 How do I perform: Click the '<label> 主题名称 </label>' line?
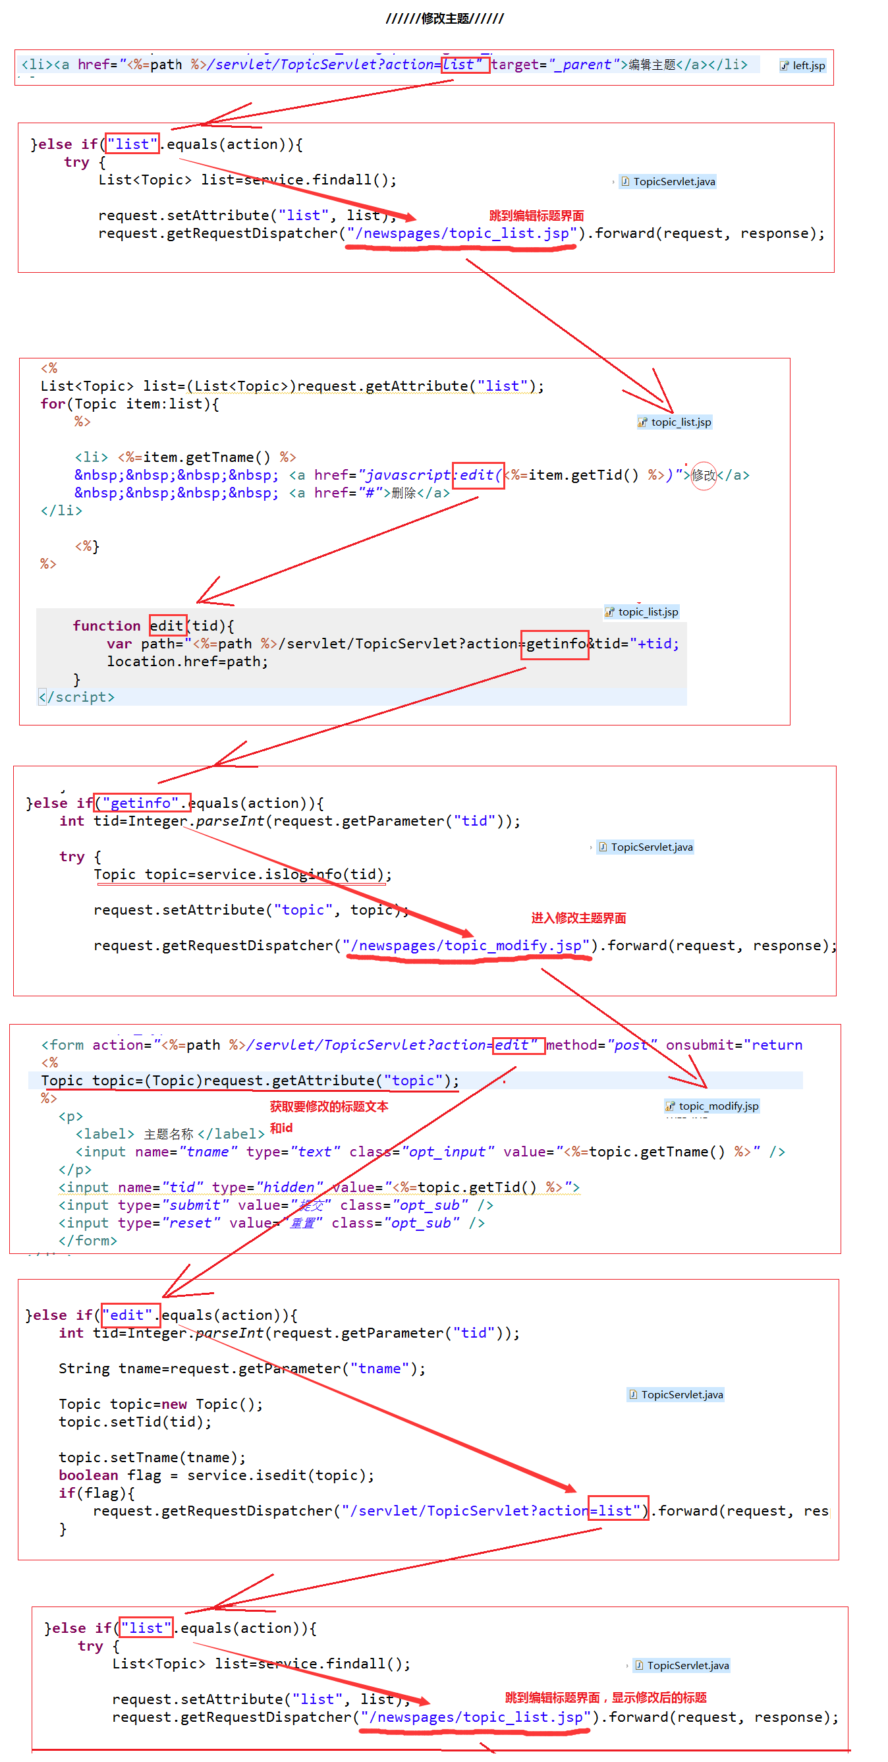coord(170,1133)
